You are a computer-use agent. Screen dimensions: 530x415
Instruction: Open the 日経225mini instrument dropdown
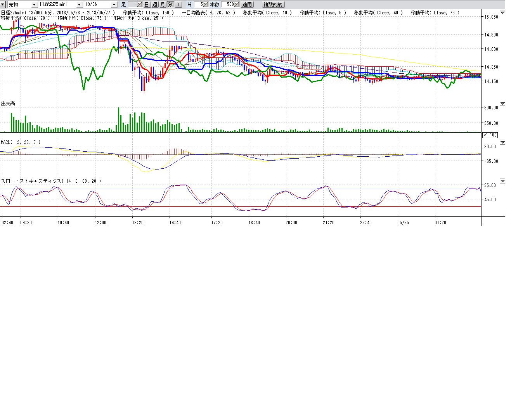(80, 5)
